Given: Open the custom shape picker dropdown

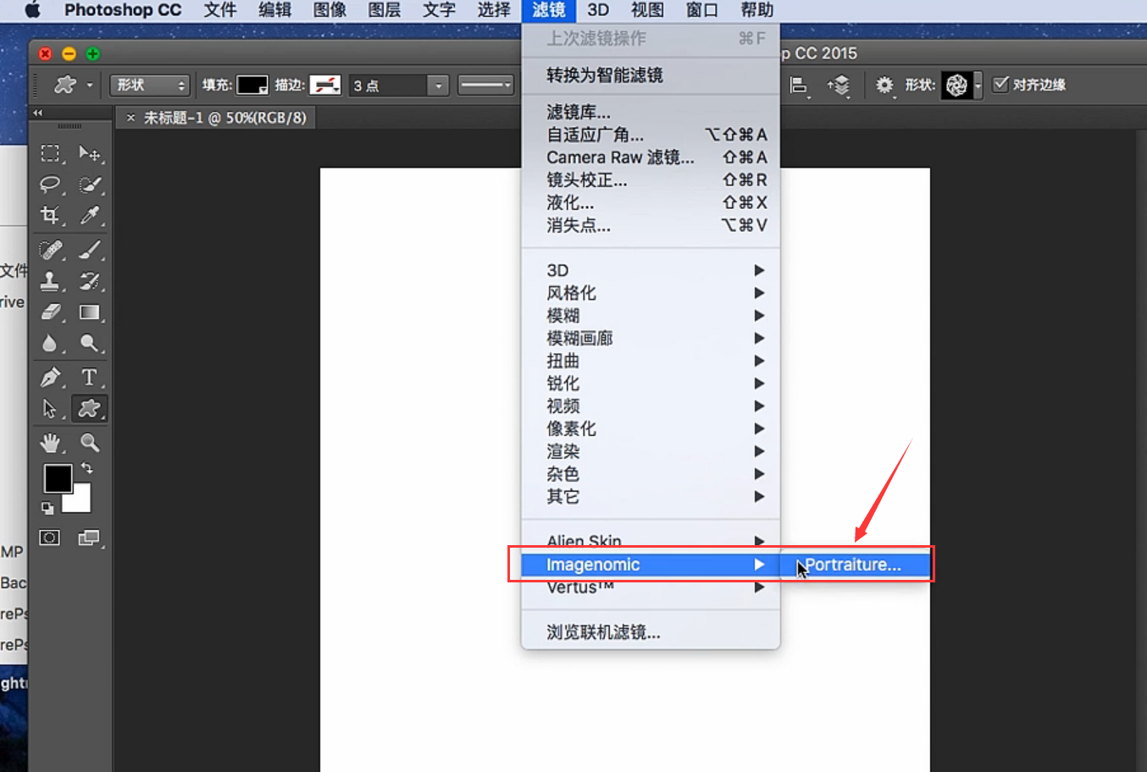Looking at the screenshot, I should 978,85.
